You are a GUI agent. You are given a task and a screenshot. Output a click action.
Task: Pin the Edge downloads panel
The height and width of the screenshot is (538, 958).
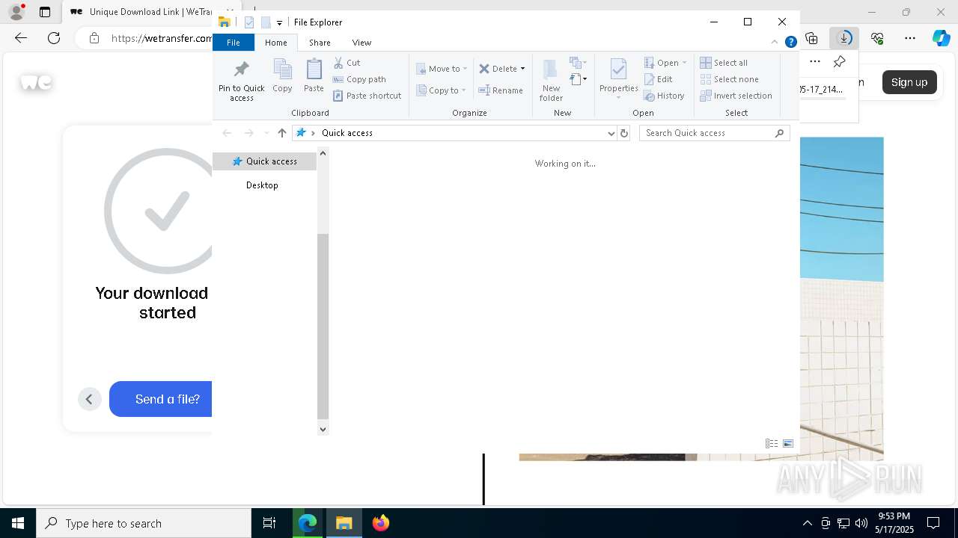click(x=840, y=61)
